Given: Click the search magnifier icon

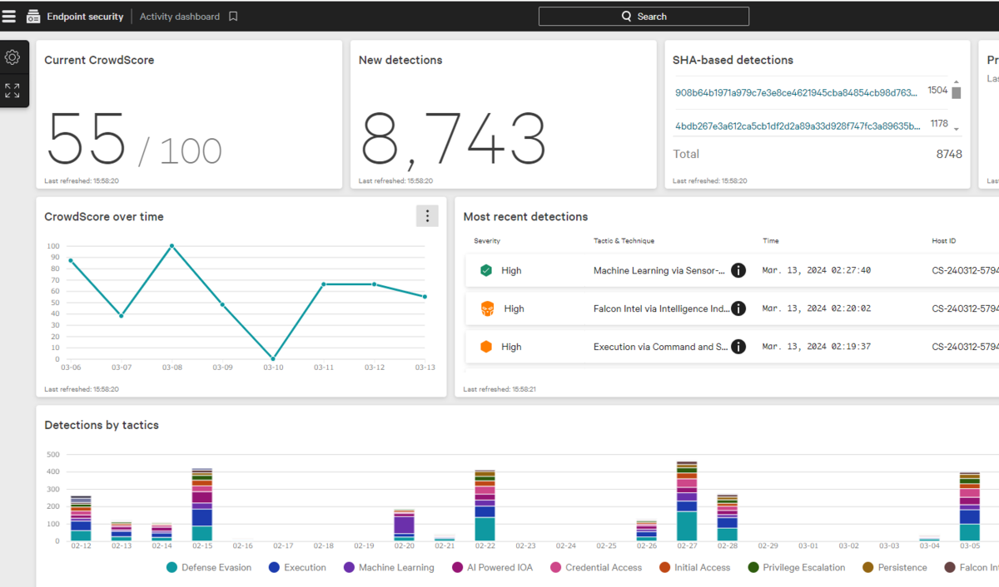Looking at the screenshot, I should coord(627,16).
